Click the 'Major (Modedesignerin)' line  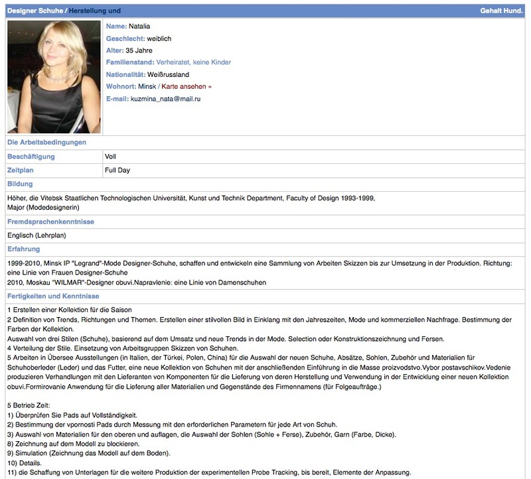click(x=43, y=208)
